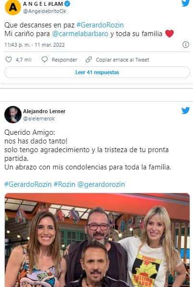Open the yellow A profile avatar

[x=13, y=7]
